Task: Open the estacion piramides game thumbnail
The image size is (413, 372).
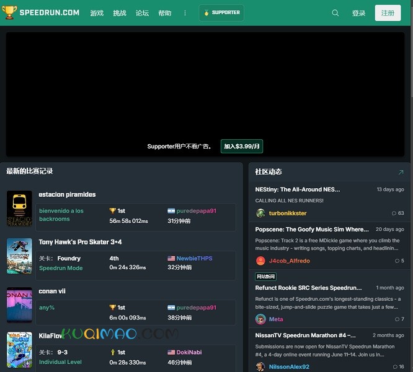Action: pos(19,208)
